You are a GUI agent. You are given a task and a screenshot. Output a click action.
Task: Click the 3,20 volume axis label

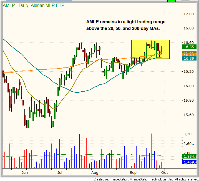tap(190, 134)
